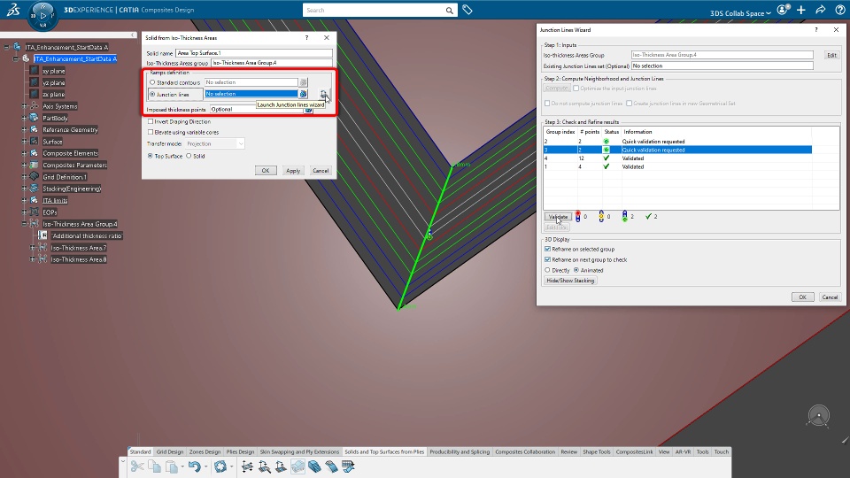
Task: Open the Composites Collaboration tab
Action: click(x=525, y=451)
